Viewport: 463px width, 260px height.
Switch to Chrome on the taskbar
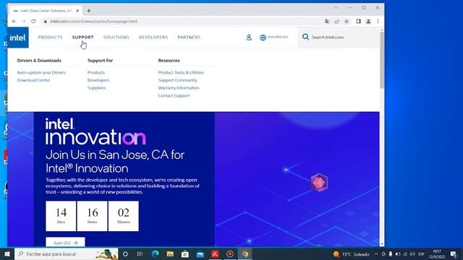click(245, 253)
